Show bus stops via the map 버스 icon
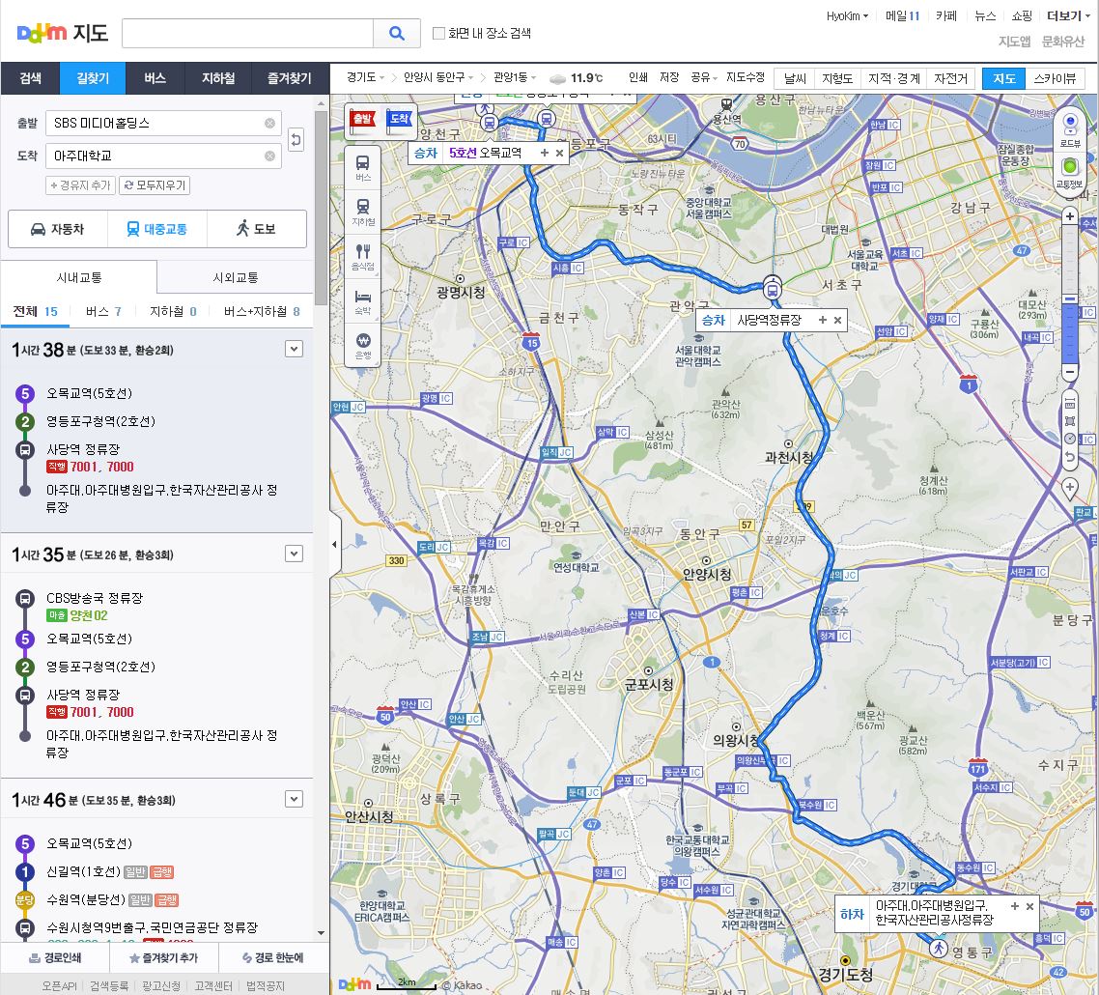 [x=363, y=168]
